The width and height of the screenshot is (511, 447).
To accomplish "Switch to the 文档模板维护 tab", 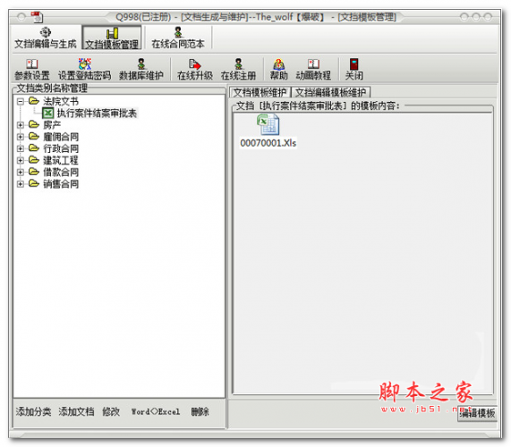I will point(260,92).
